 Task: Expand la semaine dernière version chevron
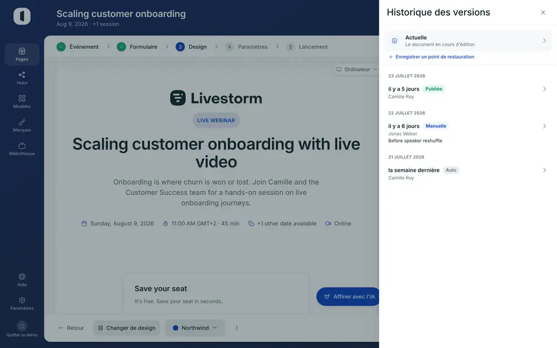[x=544, y=171]
